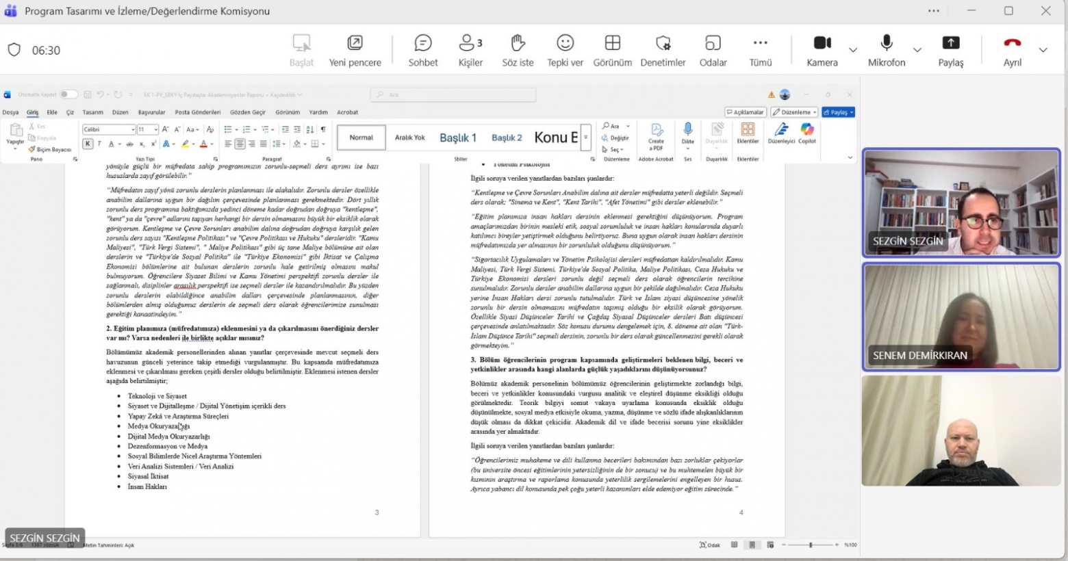Viewport: 1068px width, 561px height.
Task: Open Odalar breakout rooms
Action: (x=713, y=50)
